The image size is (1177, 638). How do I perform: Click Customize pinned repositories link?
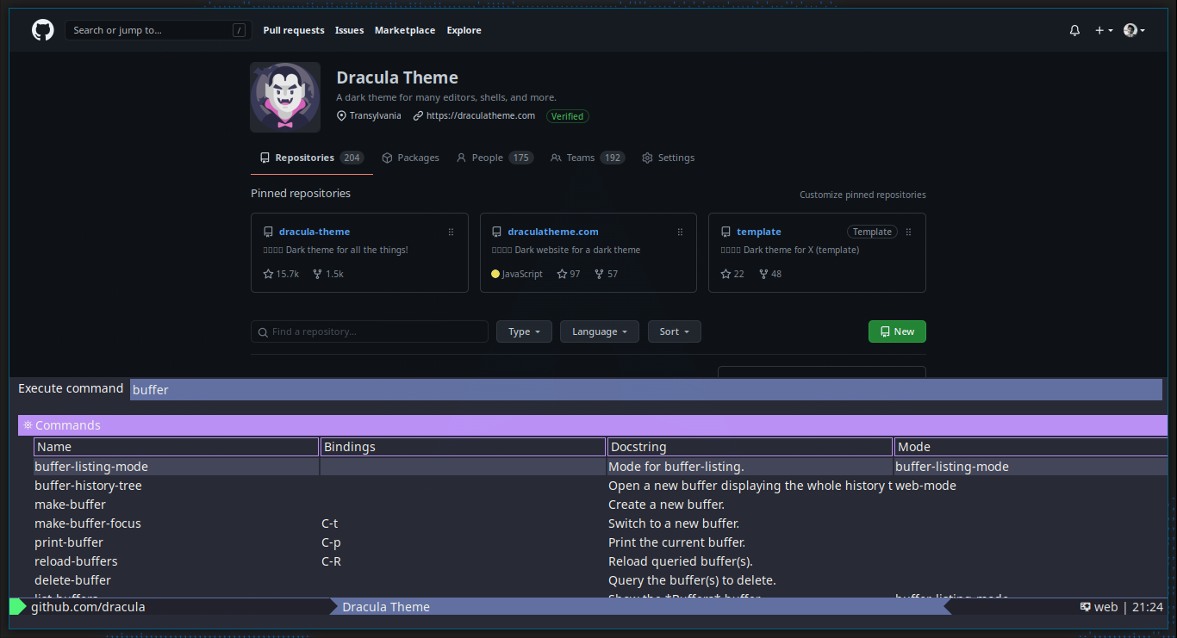863,195
